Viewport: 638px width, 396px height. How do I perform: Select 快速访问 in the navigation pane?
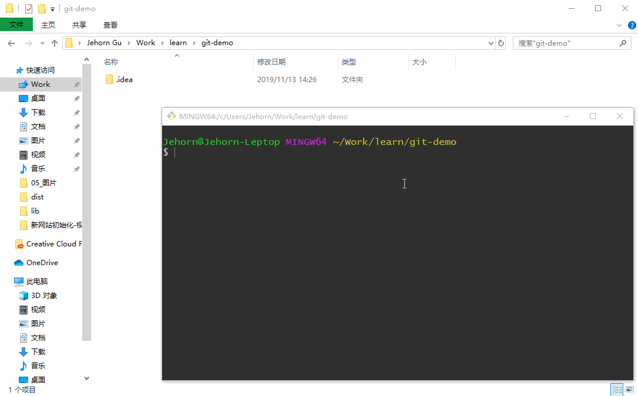click(x=41, y=70)
